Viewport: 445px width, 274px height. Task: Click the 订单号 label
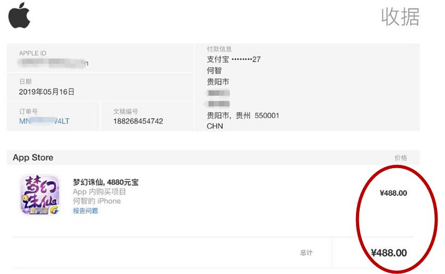click(28, 112)
